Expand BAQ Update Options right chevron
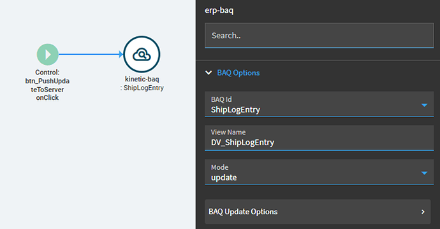 tap(423, 212)
